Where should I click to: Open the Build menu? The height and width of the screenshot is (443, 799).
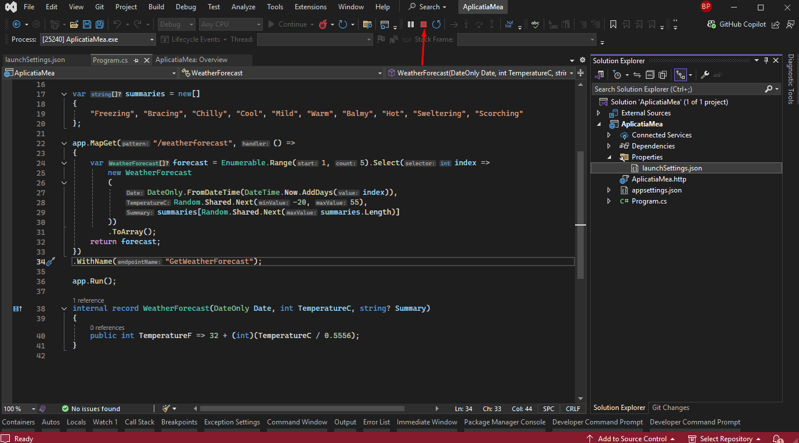tap(156, 7)
